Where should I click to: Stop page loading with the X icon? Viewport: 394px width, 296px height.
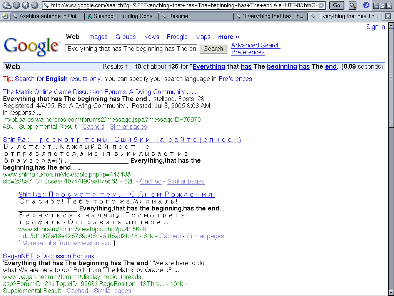coord(35,5)
